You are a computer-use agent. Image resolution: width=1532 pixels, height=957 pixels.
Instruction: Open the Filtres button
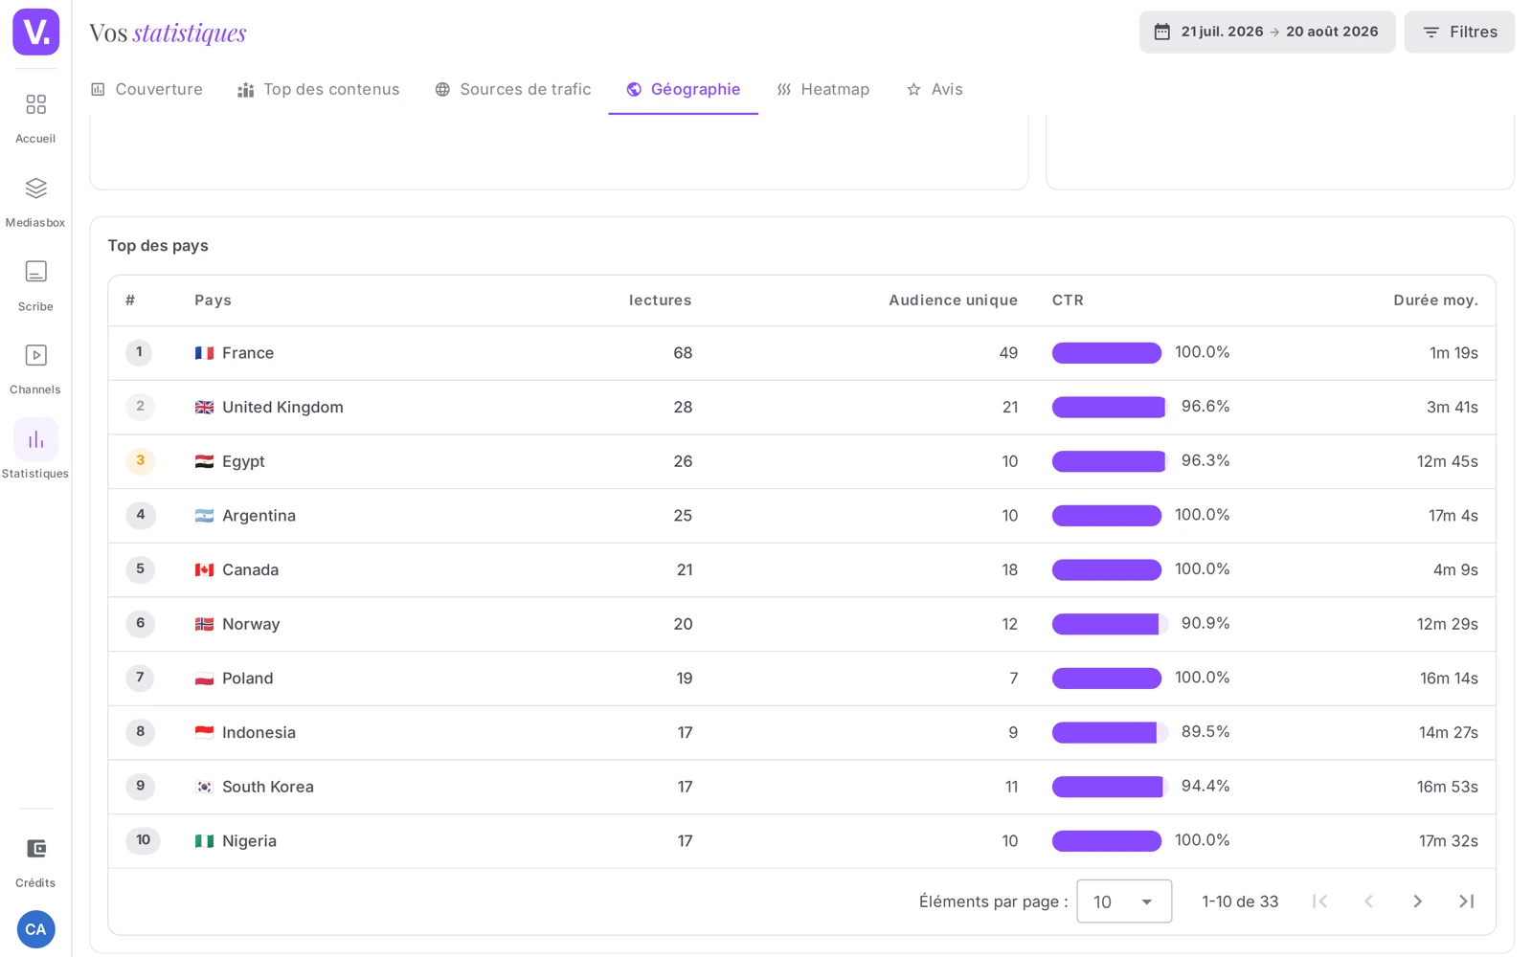click(x=1459, y=32)
